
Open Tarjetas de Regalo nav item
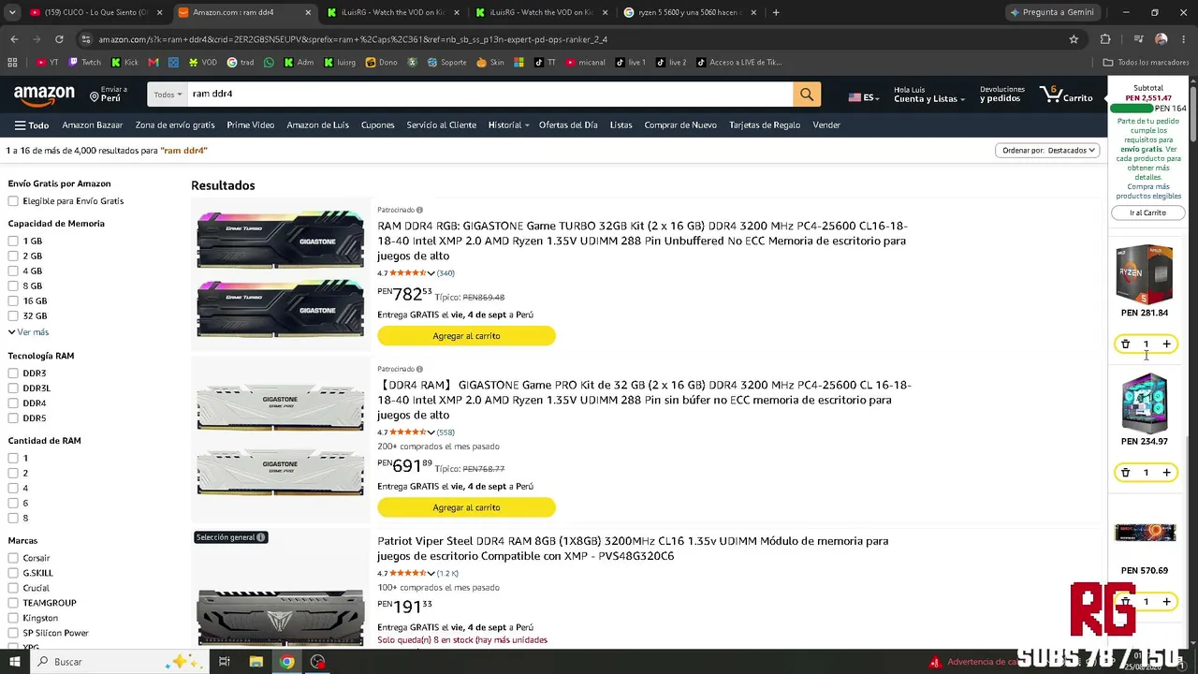pos(765,125)
